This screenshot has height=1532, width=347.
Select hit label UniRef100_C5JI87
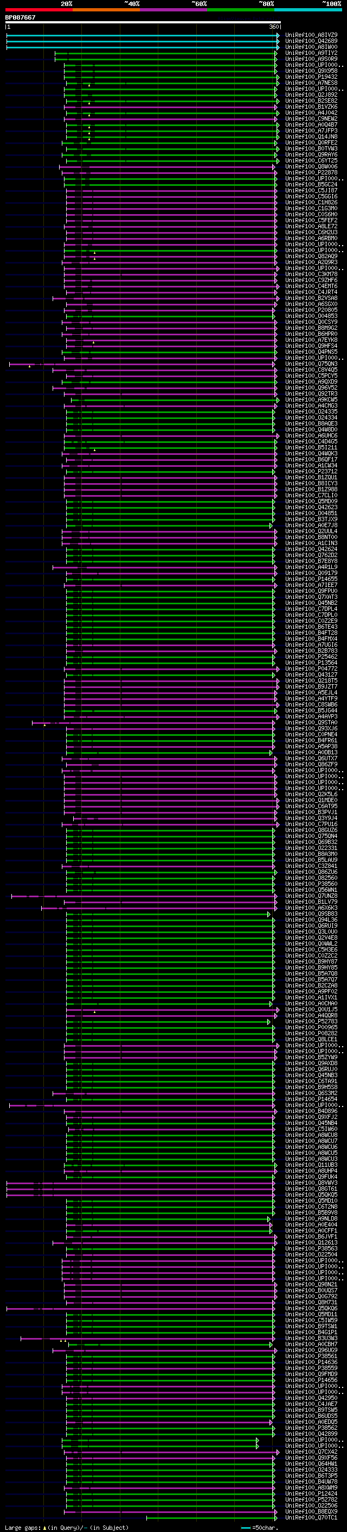[x=311, y=190]
